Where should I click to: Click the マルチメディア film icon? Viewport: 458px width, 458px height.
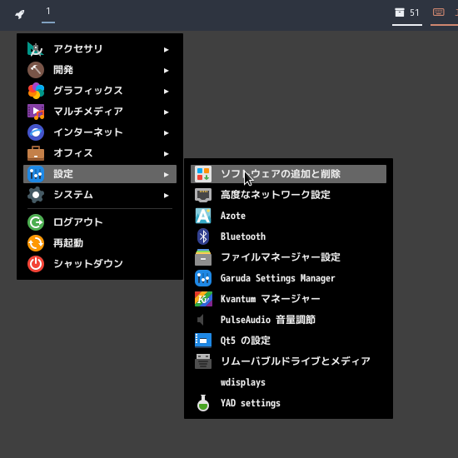(x=36, y=112)
